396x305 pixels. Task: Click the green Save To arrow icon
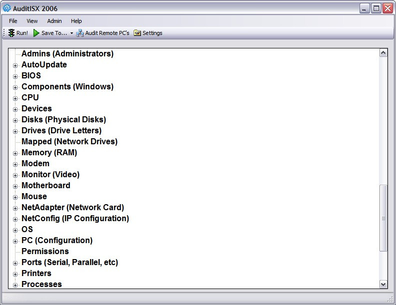pyautogui.click(x=36, y=33)
